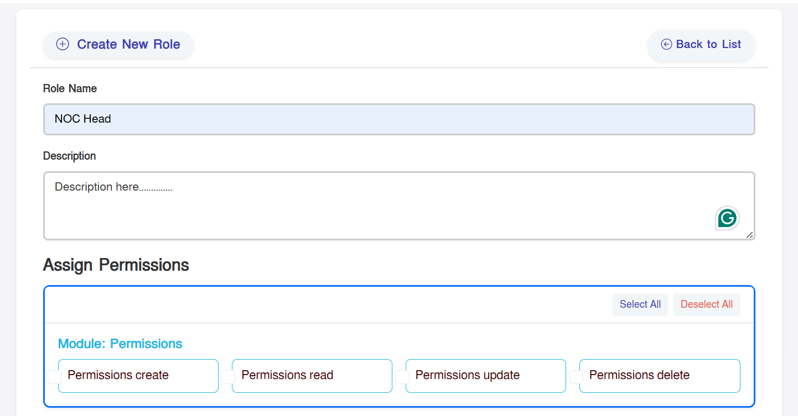Click the Permissions read label box
The image size is (798, 416).
[312, 376]
